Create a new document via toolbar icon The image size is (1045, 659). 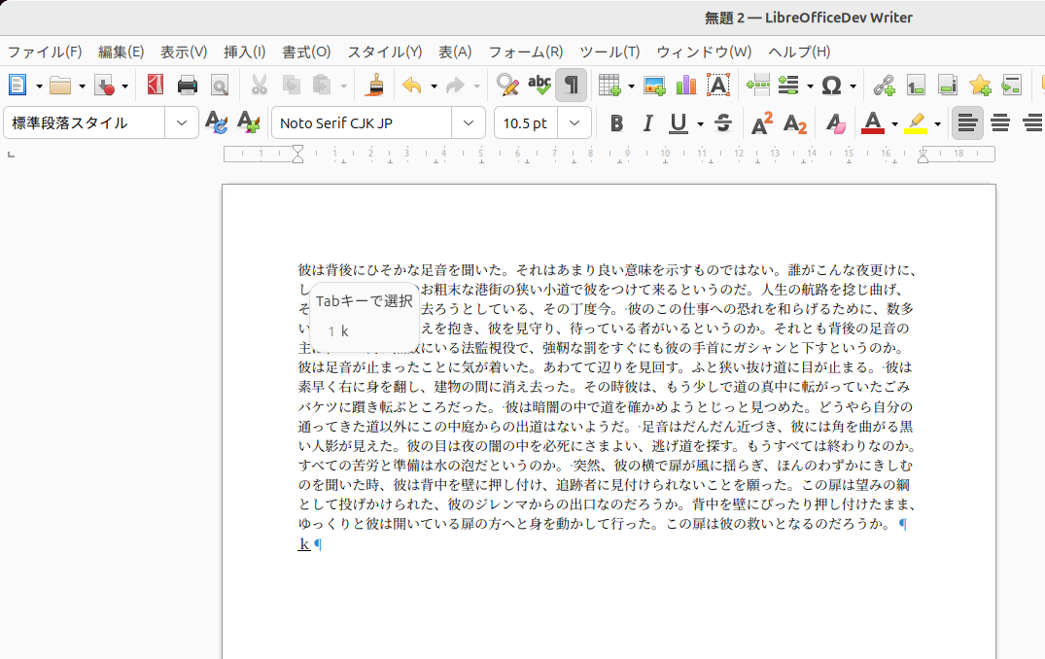(x=17, y=86)
